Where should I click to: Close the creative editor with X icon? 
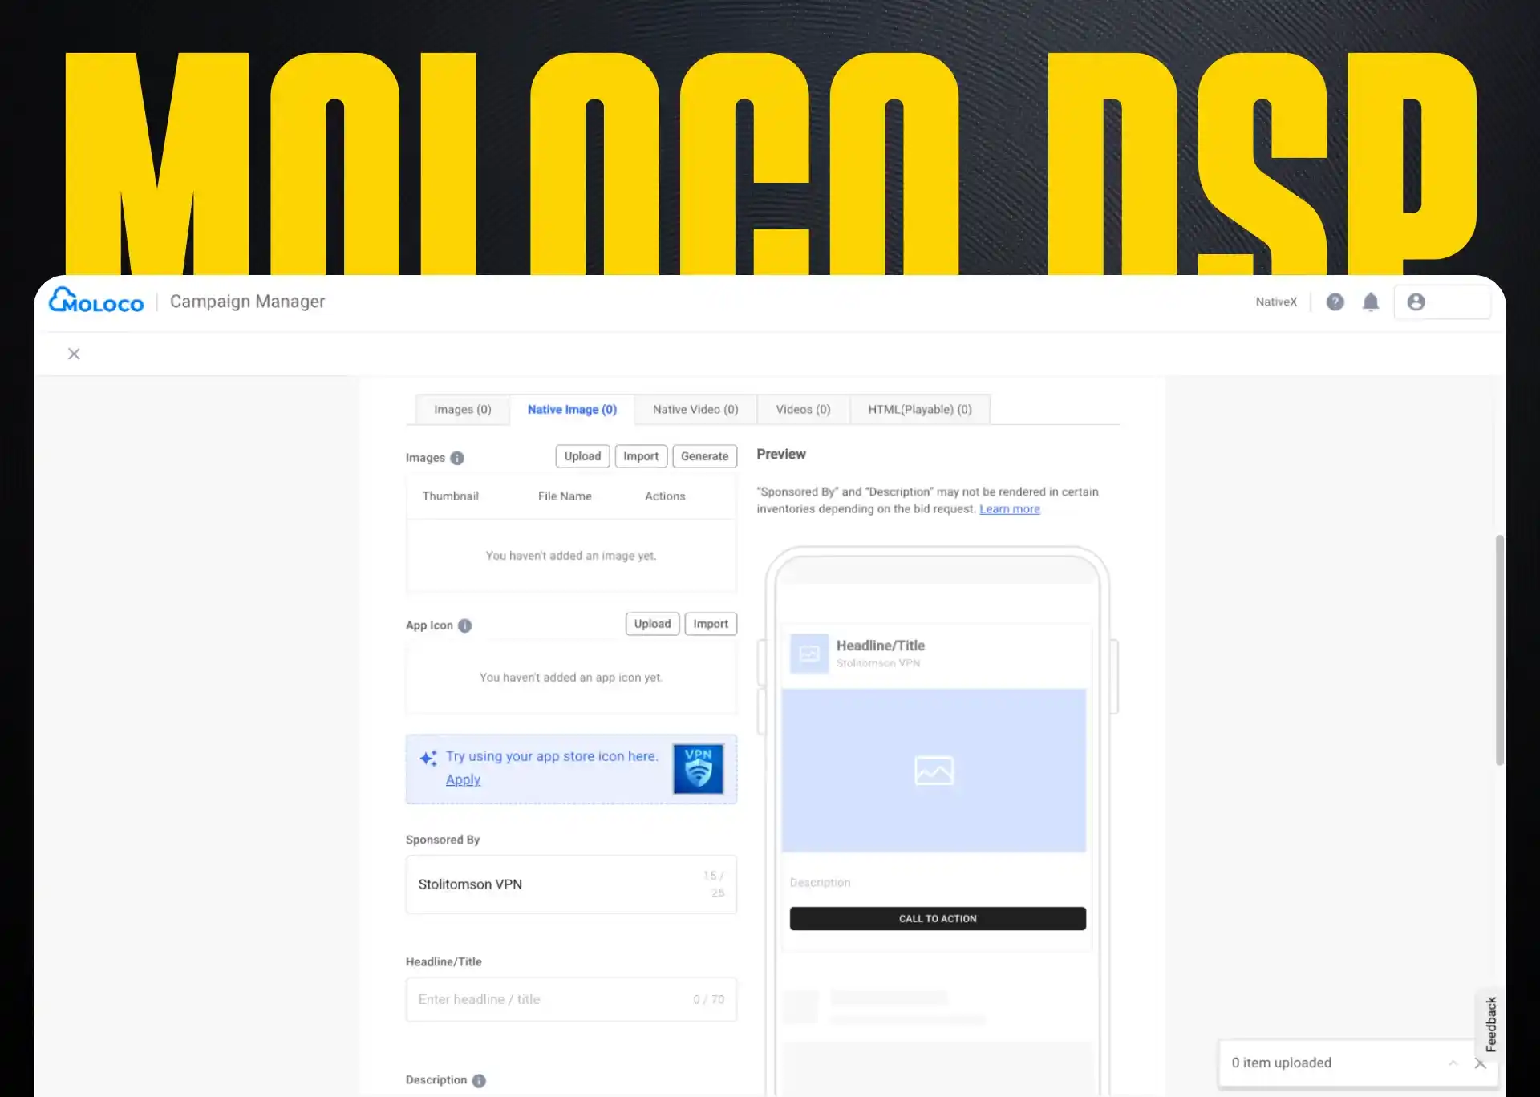tap(74, 354)
